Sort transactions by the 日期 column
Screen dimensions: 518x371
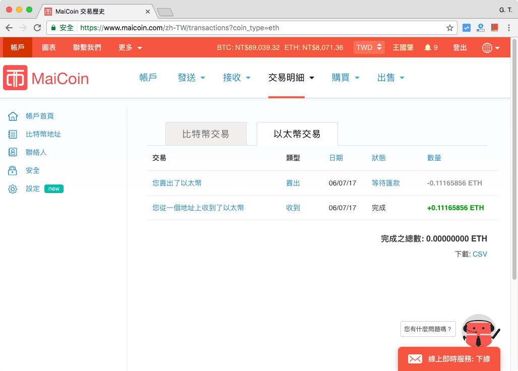coord(336,157)
